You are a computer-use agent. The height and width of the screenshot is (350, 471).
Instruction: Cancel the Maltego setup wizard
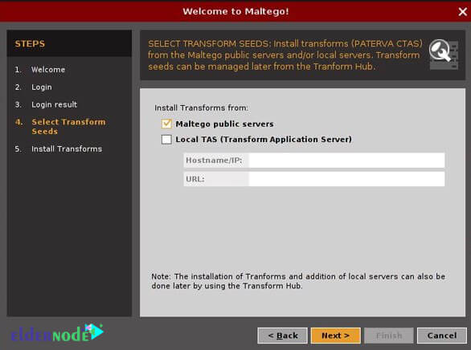(442, 336)
